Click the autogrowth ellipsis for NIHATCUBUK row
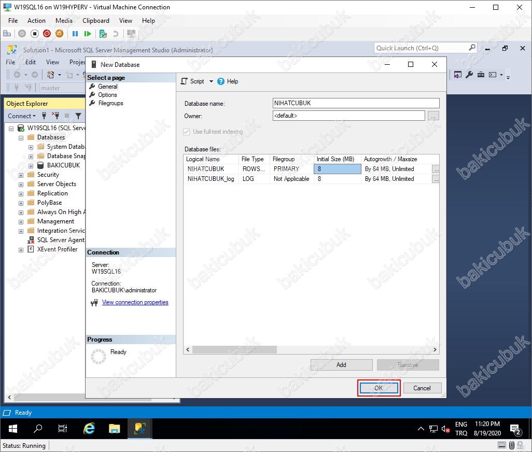The height and width of the screenshot is (452, 532). 436,169
